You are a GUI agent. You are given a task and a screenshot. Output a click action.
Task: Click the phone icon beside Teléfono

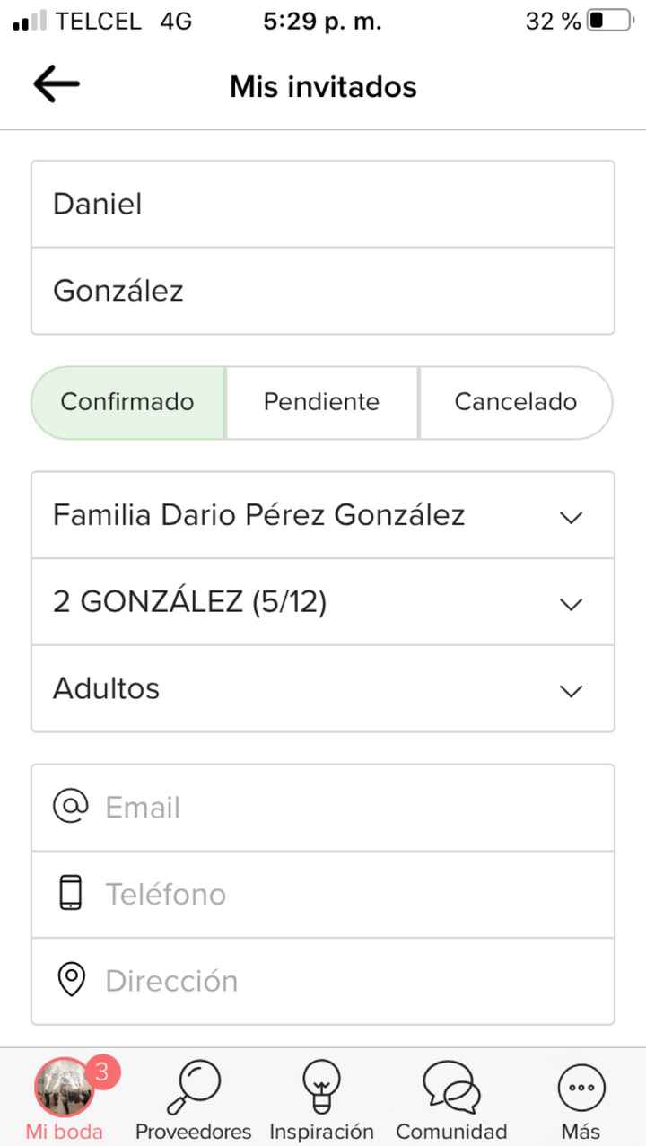(71, 893)
